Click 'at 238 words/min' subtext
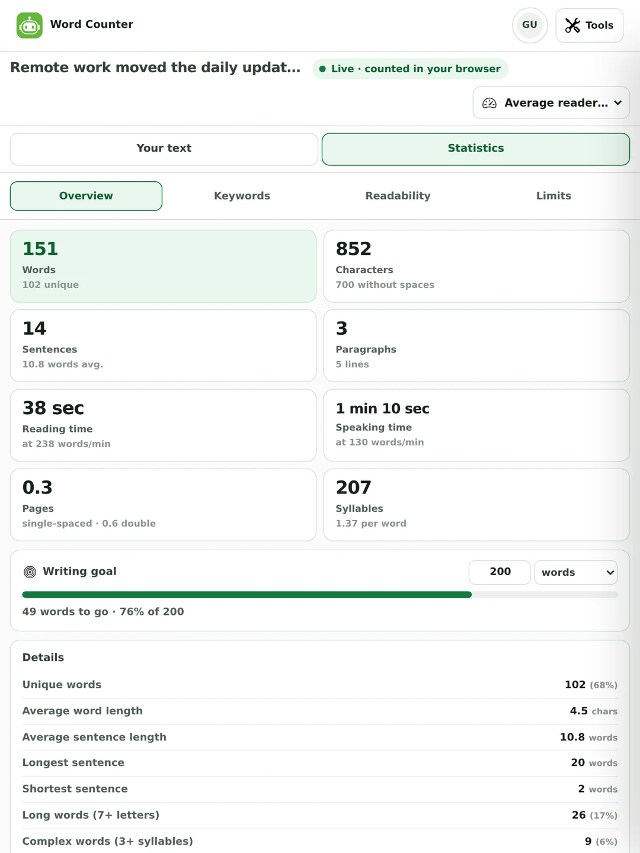 66,444
